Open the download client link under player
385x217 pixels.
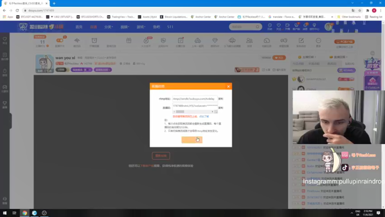(x=147, y=166)
